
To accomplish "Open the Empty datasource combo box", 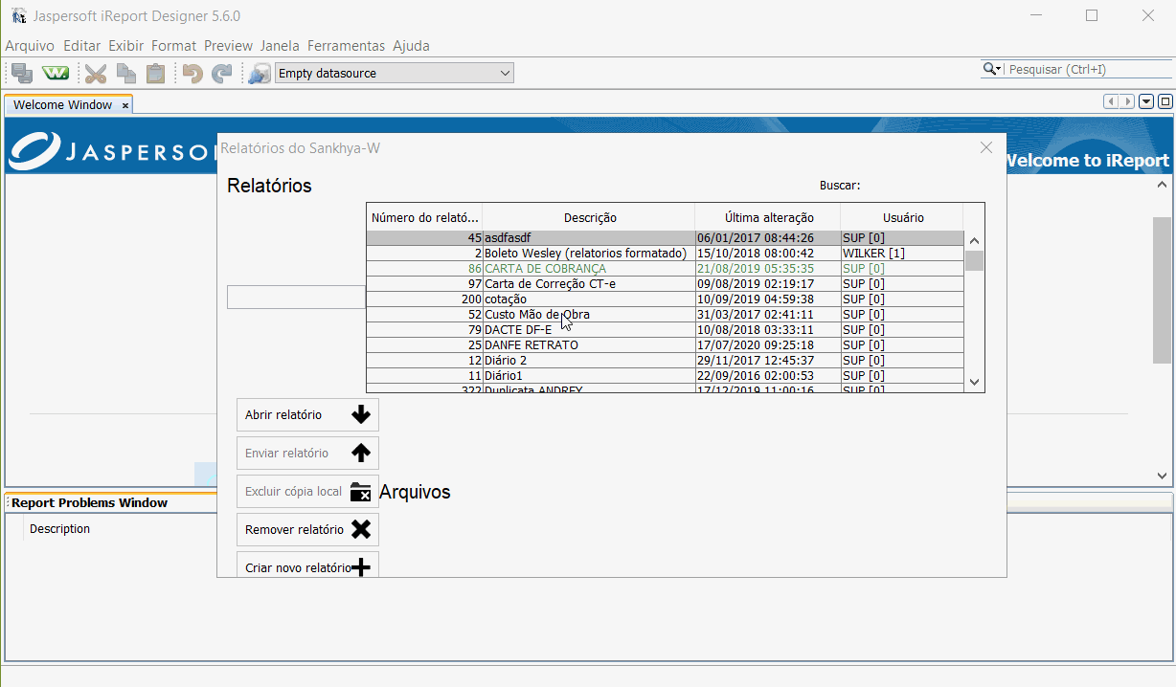I will pos(395,73).
